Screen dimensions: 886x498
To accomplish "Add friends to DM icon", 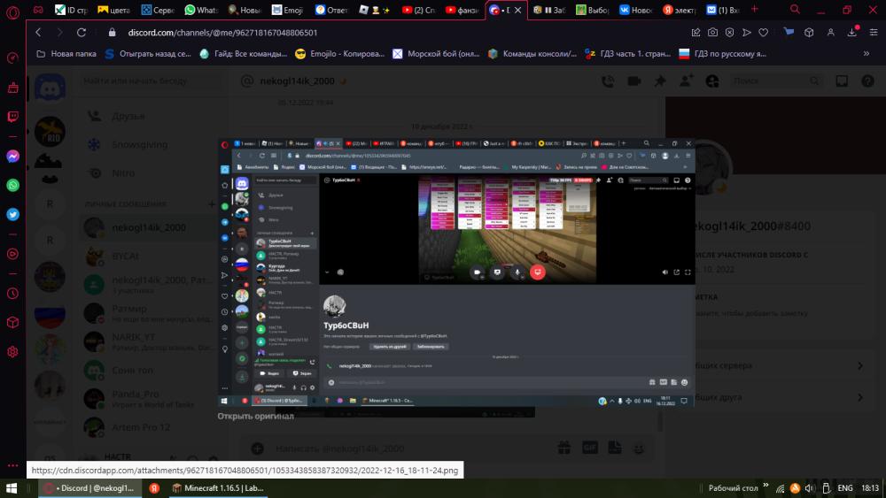I will [686, 81].
